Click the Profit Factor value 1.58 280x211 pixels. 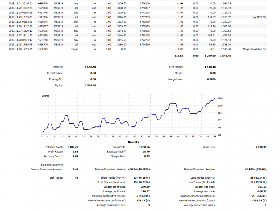(75, 152)
